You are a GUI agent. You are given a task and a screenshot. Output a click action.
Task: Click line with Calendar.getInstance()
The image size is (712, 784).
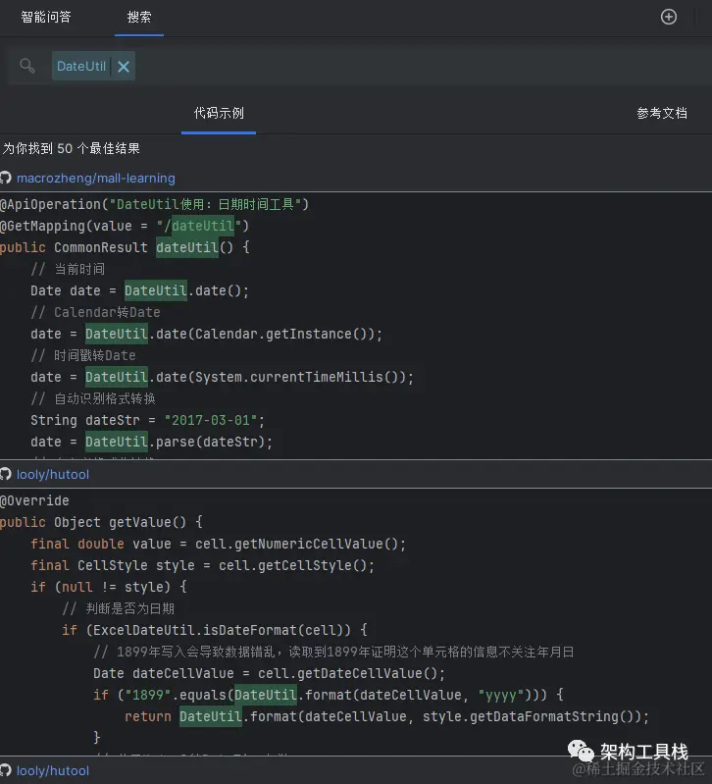[206, 334]
